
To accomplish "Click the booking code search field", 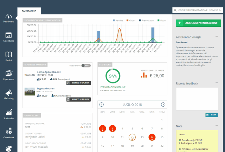I will [x=198, y=10].
